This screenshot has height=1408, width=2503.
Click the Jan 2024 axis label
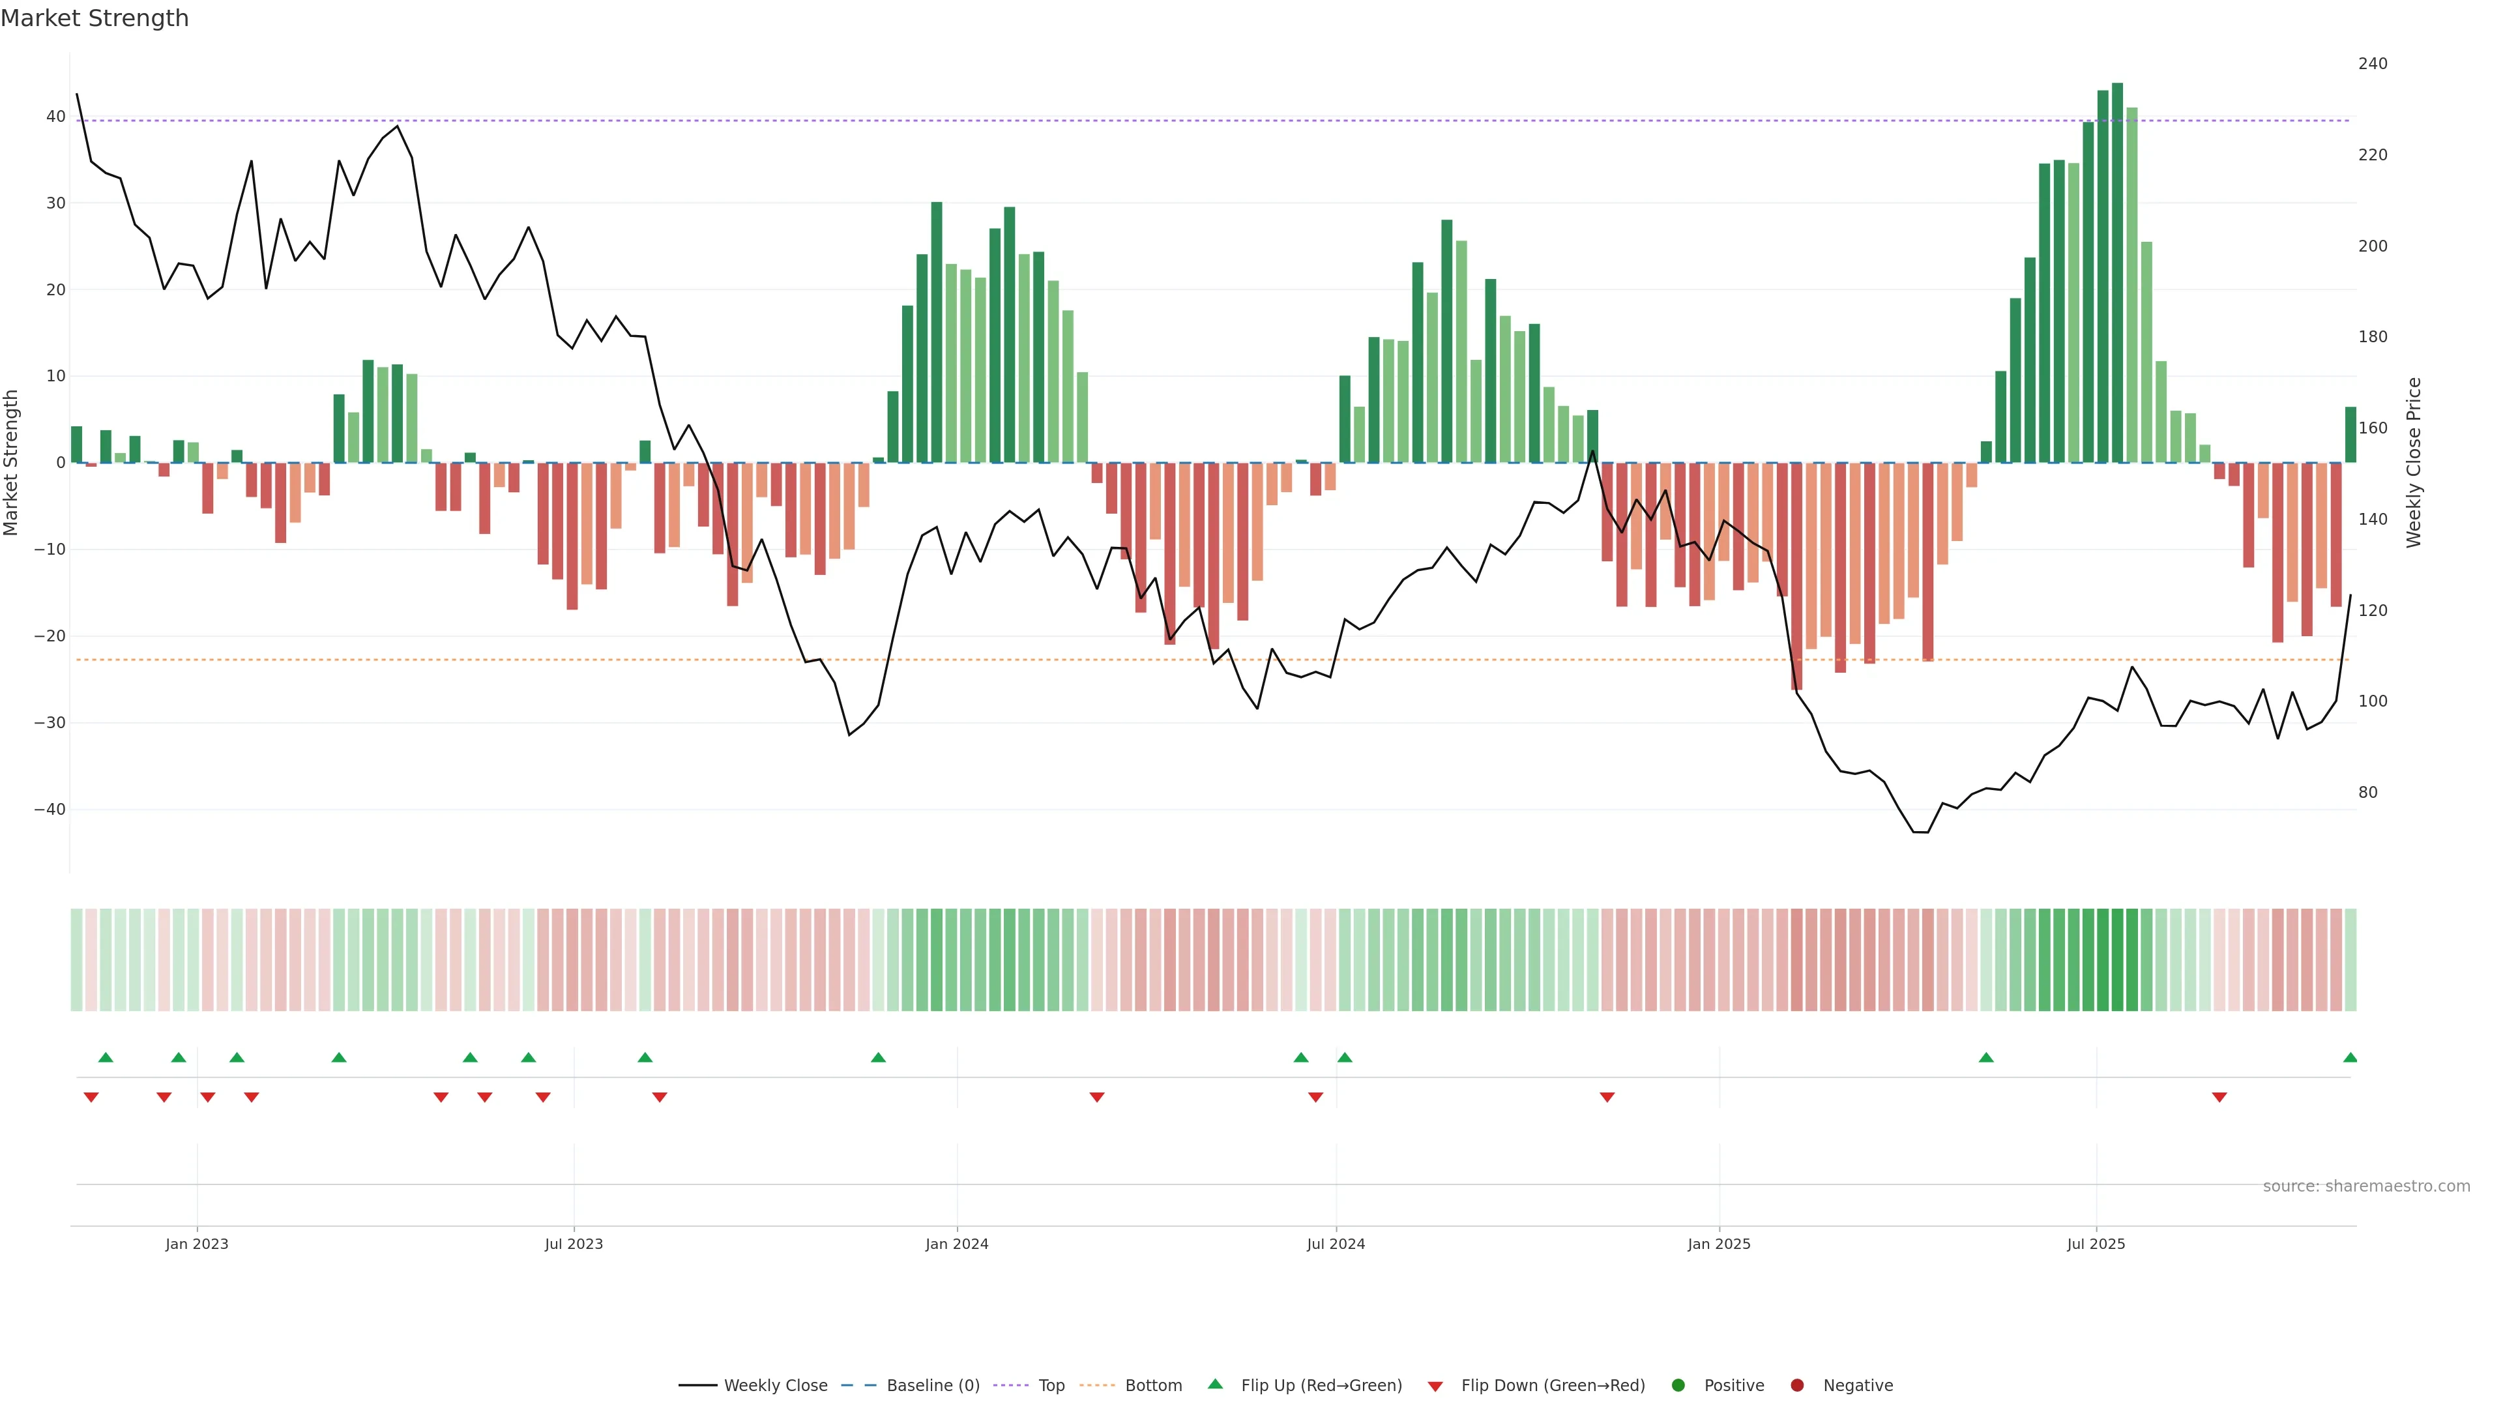pos(956,1244)
